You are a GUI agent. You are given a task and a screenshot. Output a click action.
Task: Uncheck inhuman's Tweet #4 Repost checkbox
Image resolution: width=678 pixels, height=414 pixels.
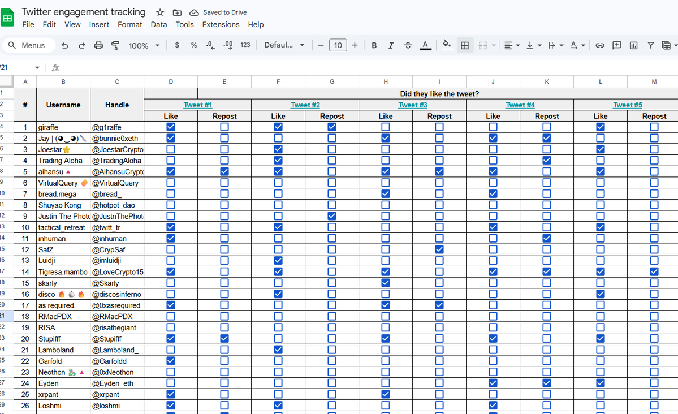pyautogui.click(x=547, y=238)
